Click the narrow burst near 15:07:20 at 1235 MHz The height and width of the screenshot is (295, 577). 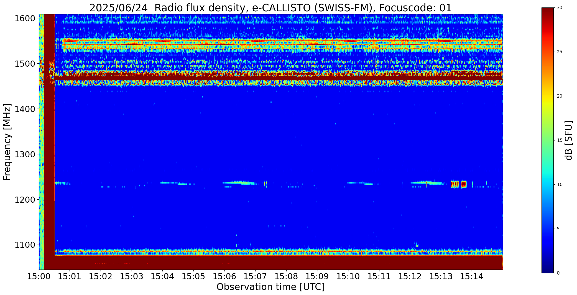pos(265,184)
